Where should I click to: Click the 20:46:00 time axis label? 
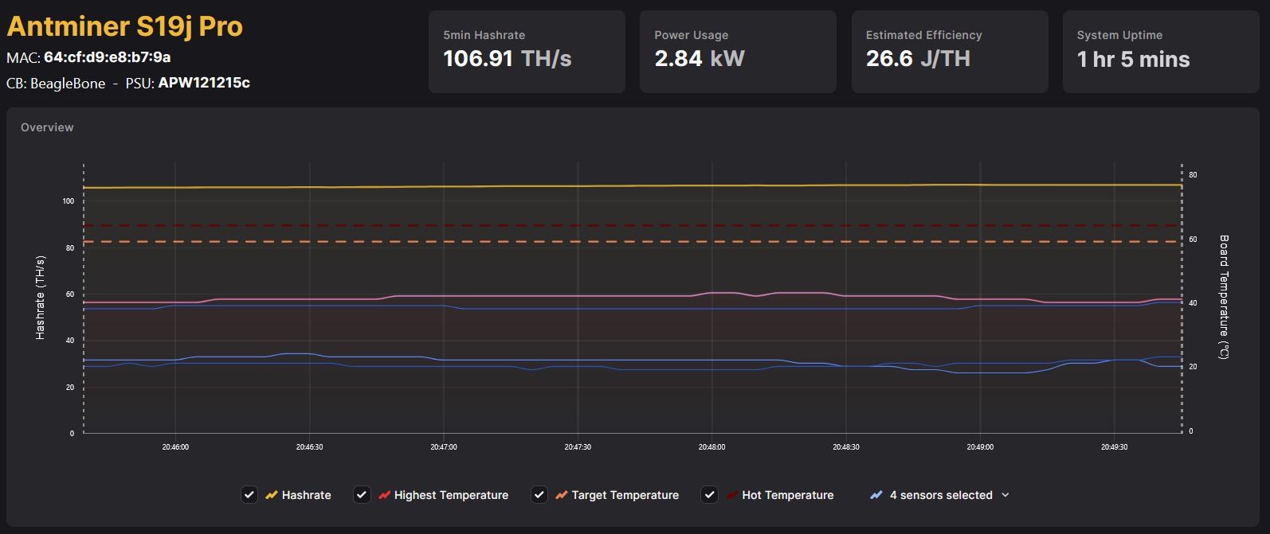(175, 447)
